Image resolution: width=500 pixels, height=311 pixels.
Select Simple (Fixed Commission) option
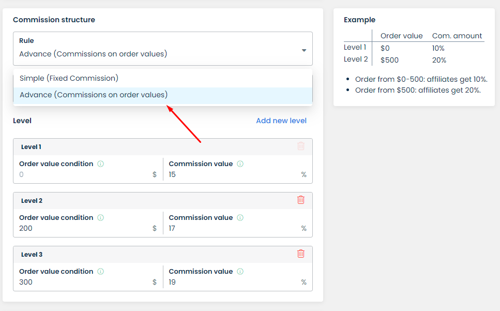tap(69, 78)
